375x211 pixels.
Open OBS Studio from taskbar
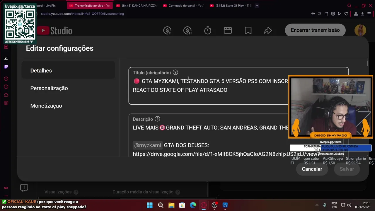pyautogui.click(x=214, y=205)
